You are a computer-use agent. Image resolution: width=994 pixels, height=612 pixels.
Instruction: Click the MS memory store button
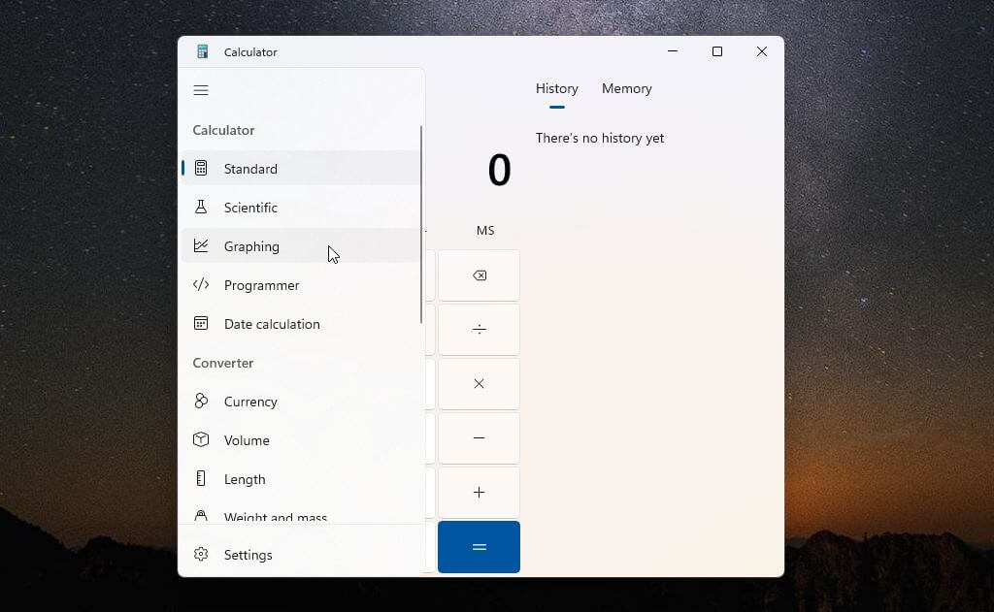point(485,231)
